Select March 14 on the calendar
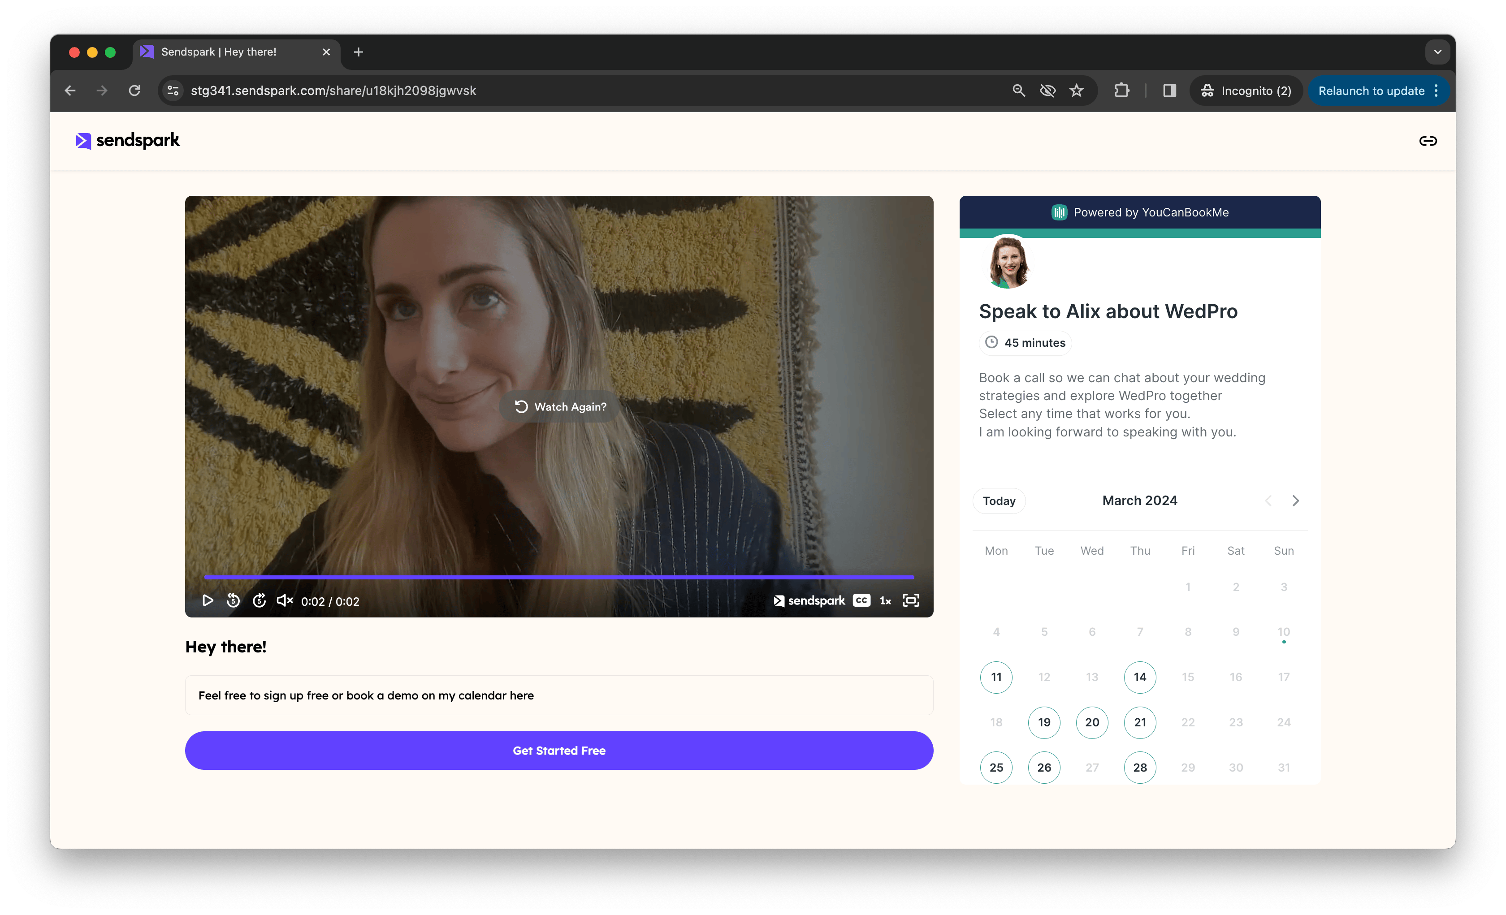The image size is (1506, 915). tap(1140, 677)
